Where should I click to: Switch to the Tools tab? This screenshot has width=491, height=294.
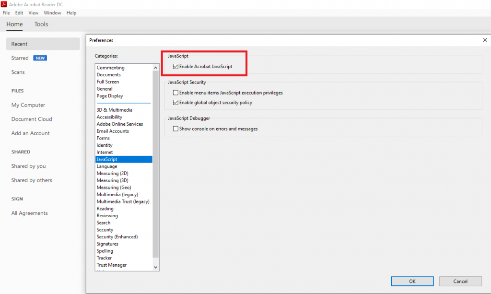41,24
